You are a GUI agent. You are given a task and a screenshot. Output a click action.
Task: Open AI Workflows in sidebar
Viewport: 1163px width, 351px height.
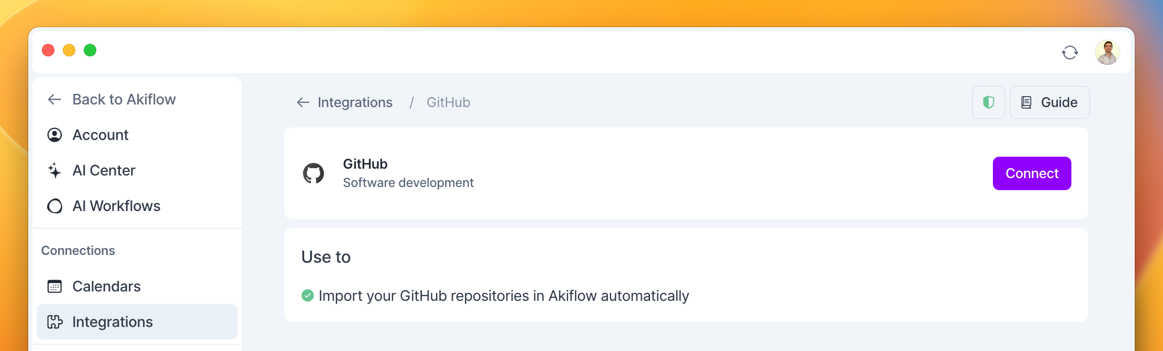click(137, 206)
